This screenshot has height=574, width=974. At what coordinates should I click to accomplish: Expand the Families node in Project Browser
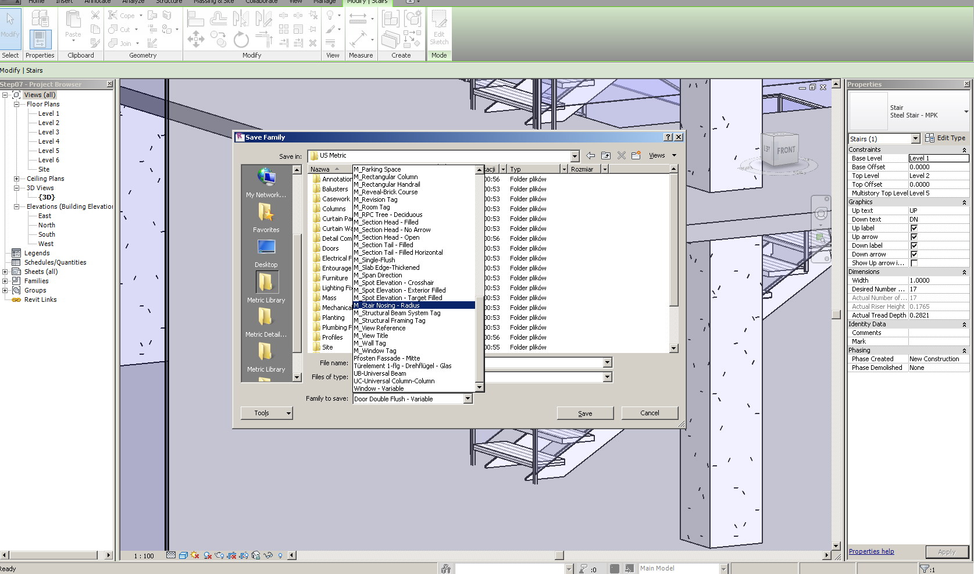coord(5,281)
